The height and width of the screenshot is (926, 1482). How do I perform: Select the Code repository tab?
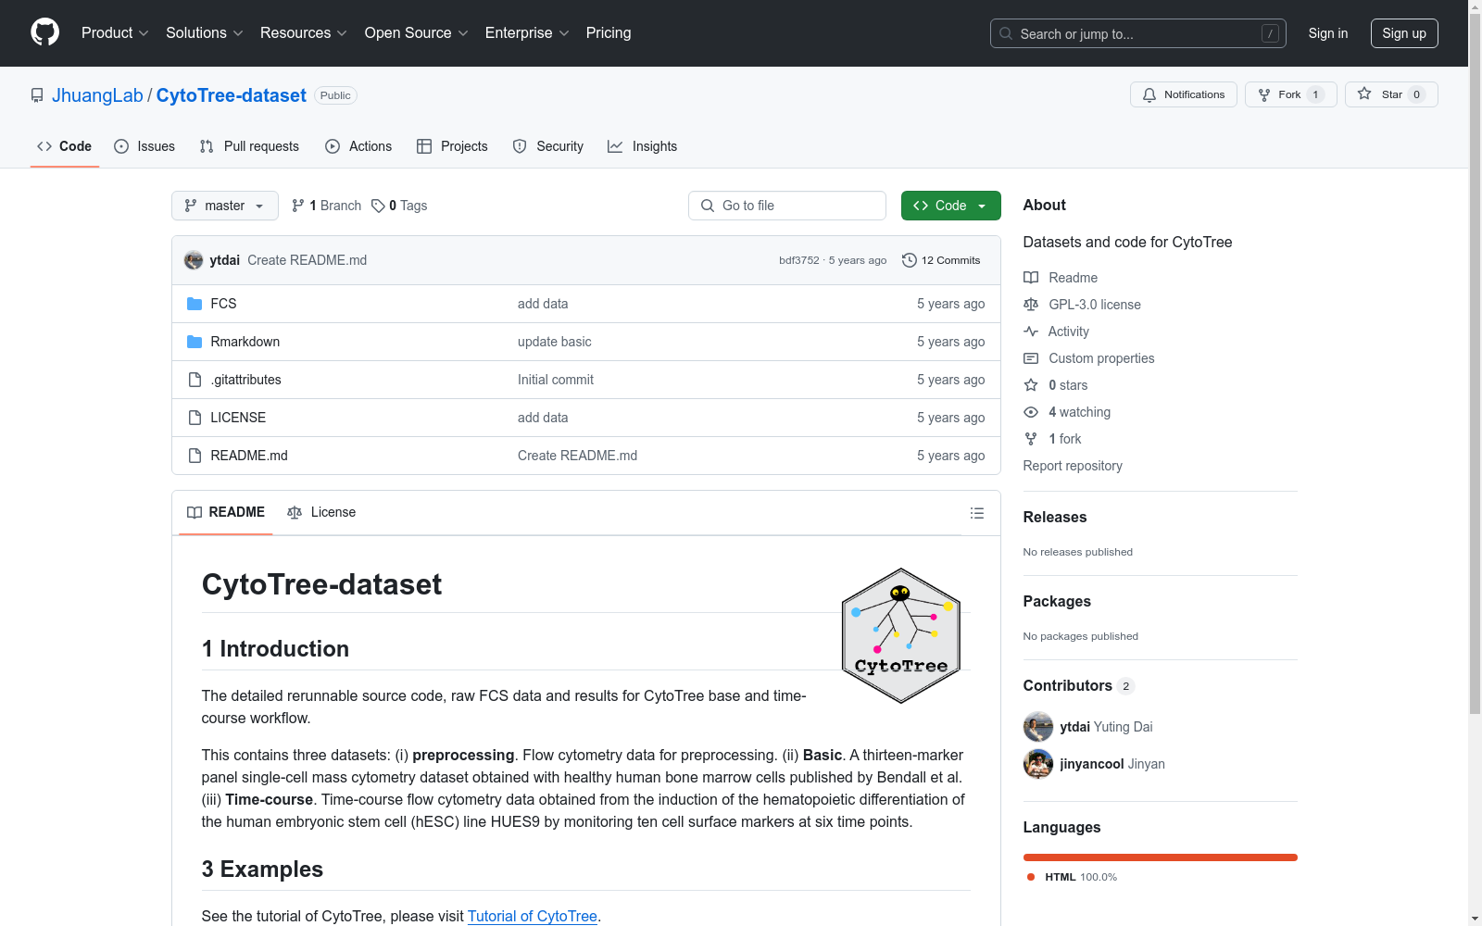pos(65,146)
